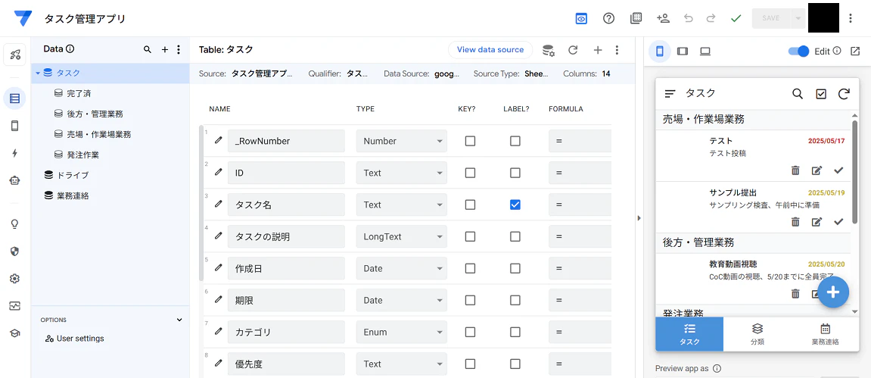
Task: Open the Actions lightning icon in sidebar
Action: (15, 153)
